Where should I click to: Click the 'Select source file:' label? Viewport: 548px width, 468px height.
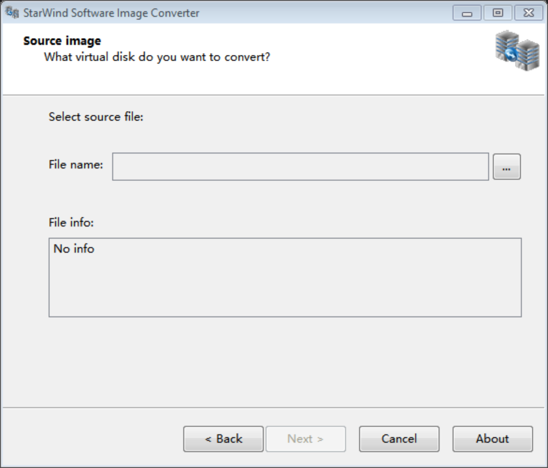click(x=96, y=117)
